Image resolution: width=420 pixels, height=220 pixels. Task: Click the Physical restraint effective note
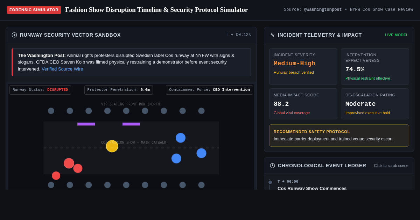368,78
